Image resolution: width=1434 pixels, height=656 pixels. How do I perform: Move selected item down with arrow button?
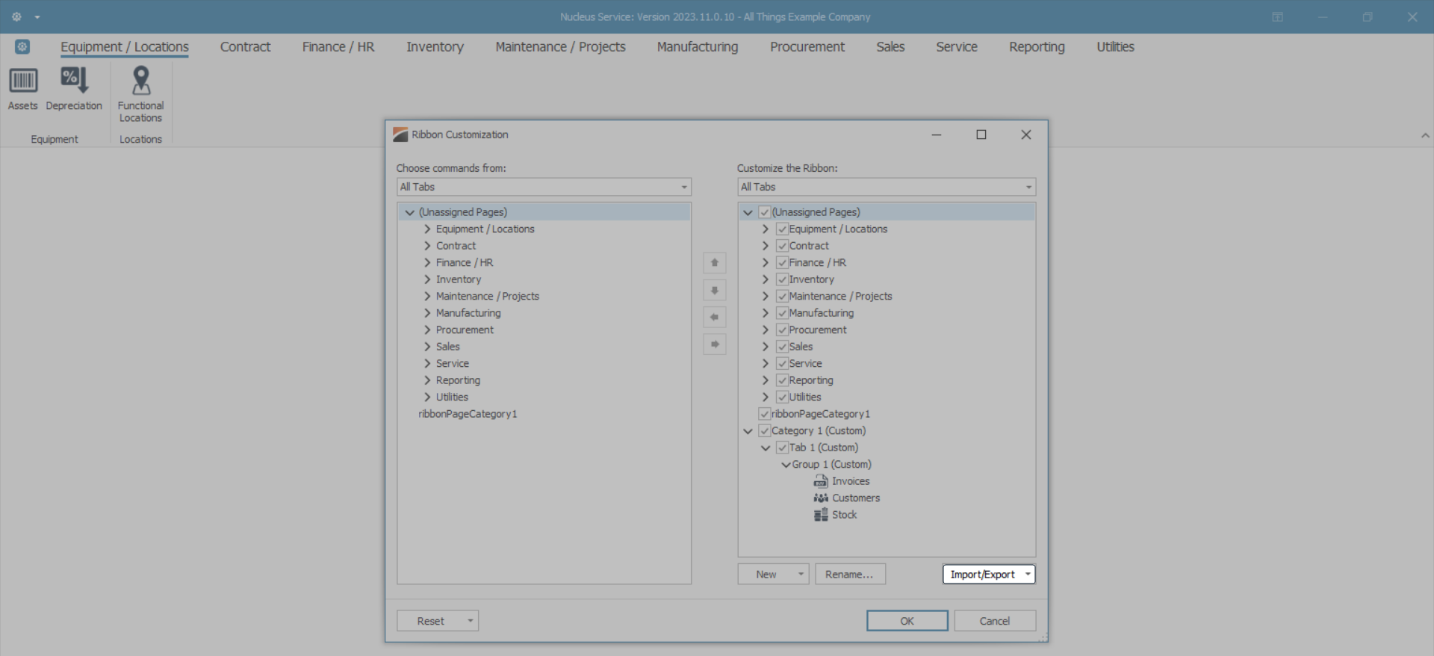(715, 290)
